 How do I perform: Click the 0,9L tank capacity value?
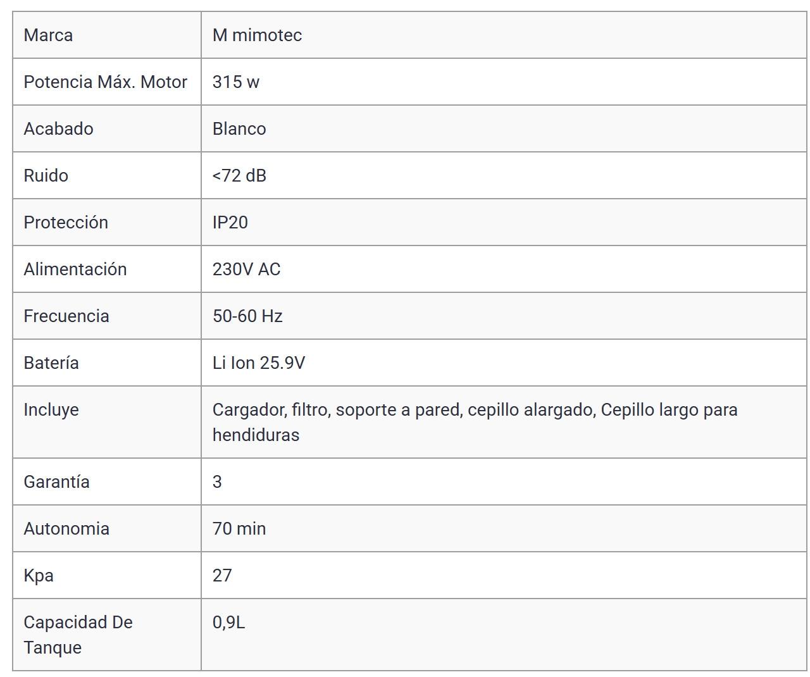tap(228, 622)
